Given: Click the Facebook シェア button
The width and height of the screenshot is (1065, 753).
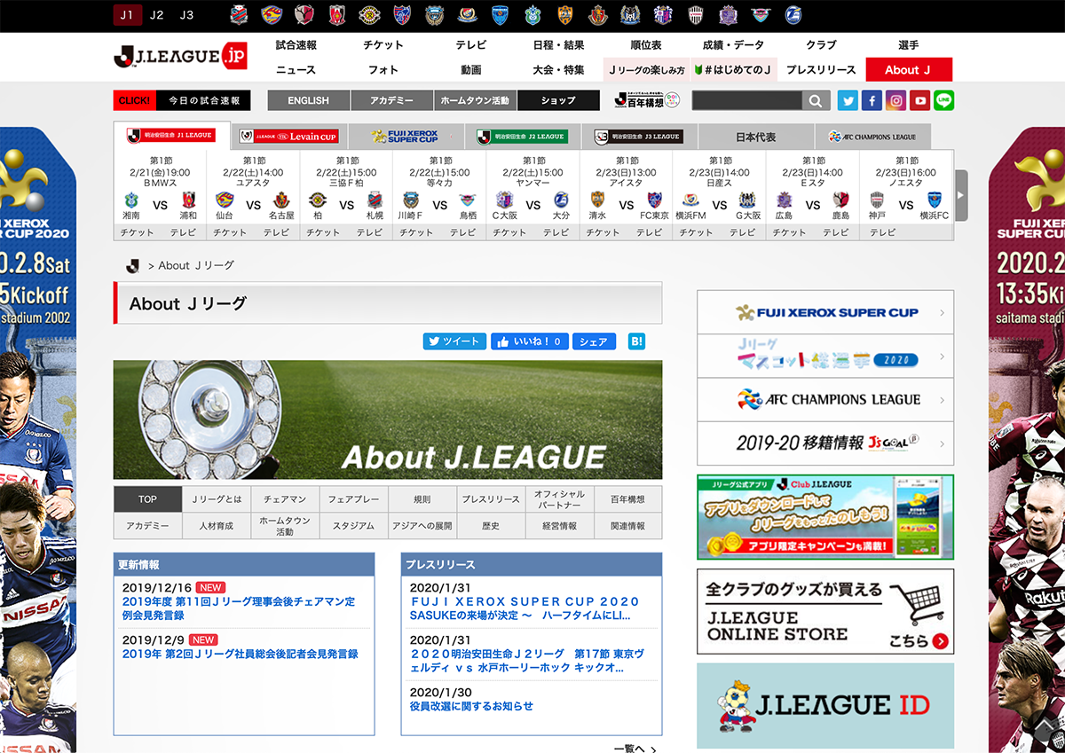Looking at the screenshot, I should 594,341.
